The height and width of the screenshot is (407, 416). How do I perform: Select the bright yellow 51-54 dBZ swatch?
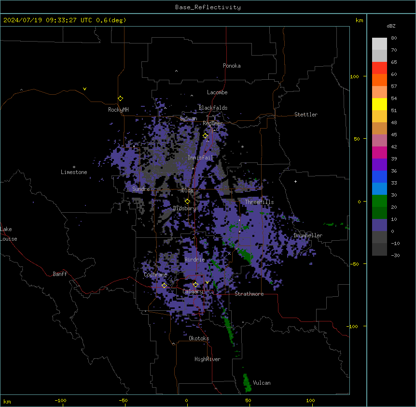click(379, 104)
